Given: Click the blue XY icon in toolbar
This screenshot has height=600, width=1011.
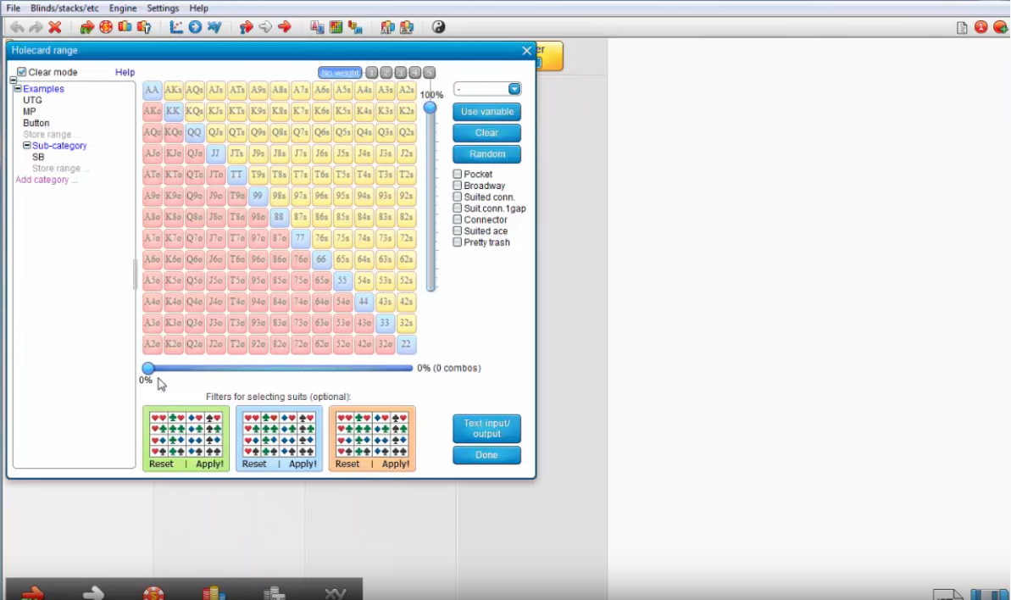Looking at the screenshot, I should point(214,27).
